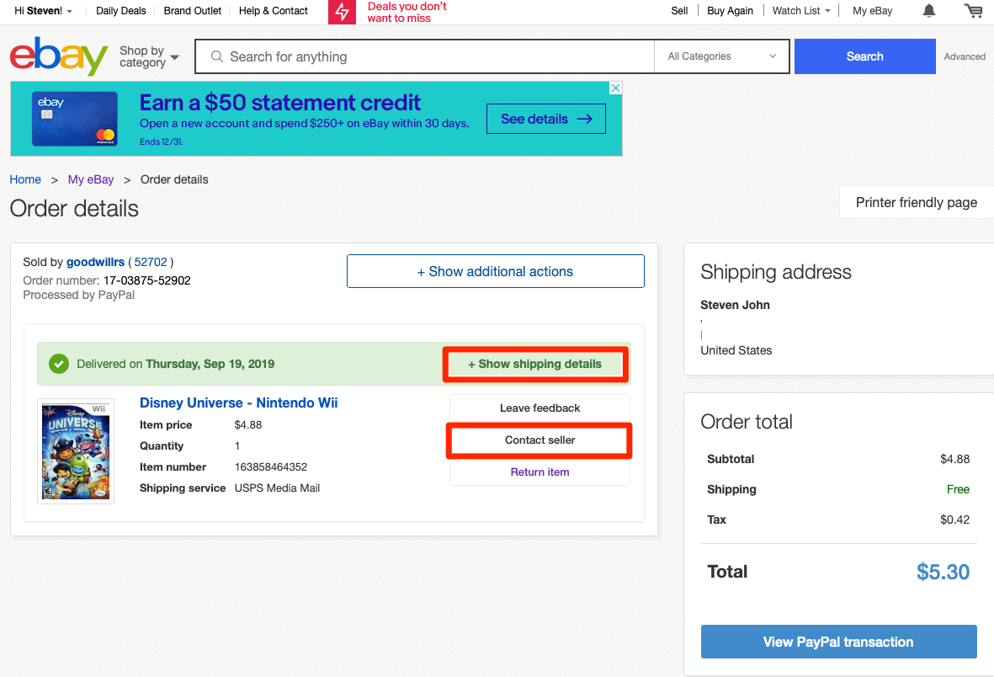Expand Show additional actions
The height and width of the screenshot is (677, 994).
click(495, 271)
